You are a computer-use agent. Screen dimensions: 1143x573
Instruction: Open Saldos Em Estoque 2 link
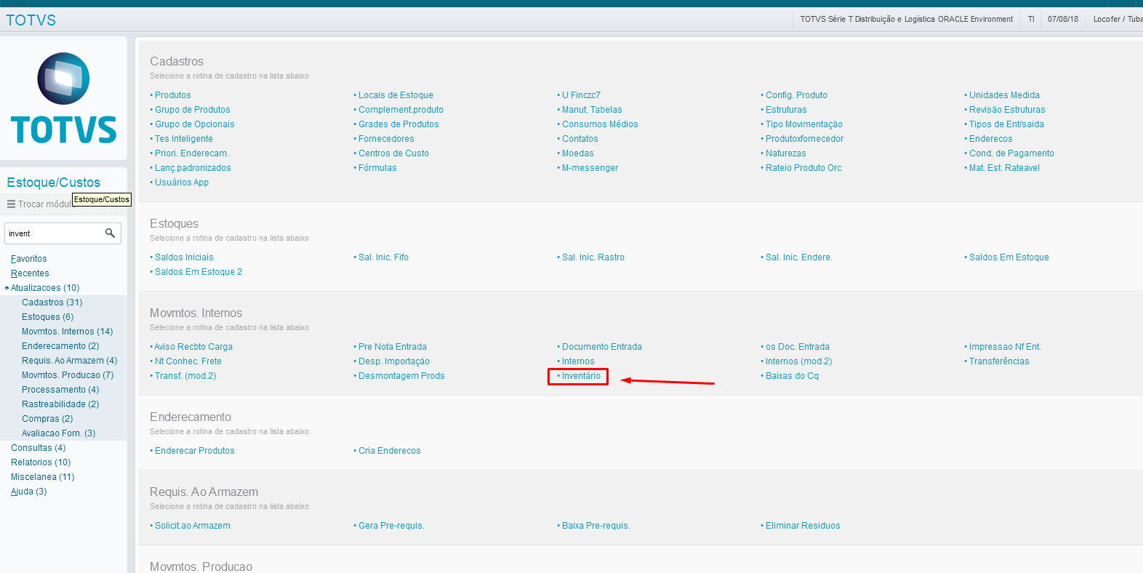pos(198,272)
